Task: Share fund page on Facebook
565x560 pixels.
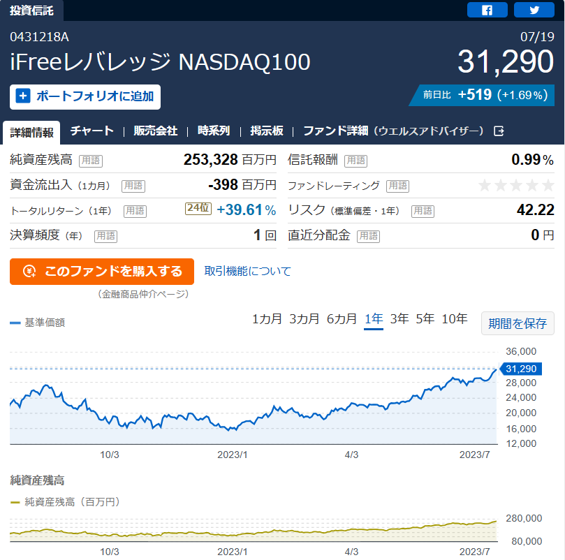Action: (487, 10)
